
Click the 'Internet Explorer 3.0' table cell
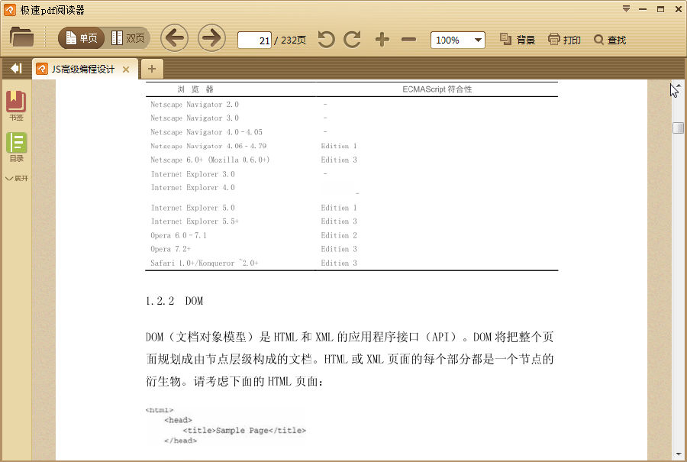coord(193,174)
